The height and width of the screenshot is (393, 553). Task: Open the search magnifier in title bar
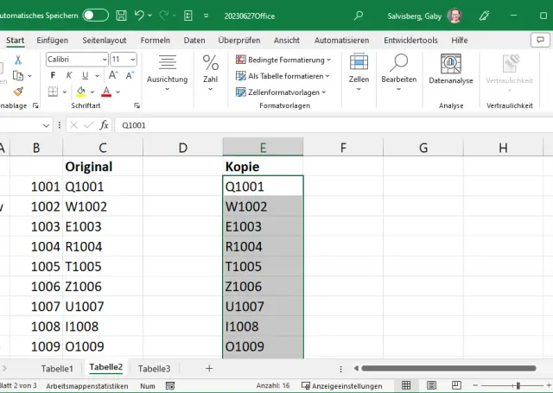[359, 16]
